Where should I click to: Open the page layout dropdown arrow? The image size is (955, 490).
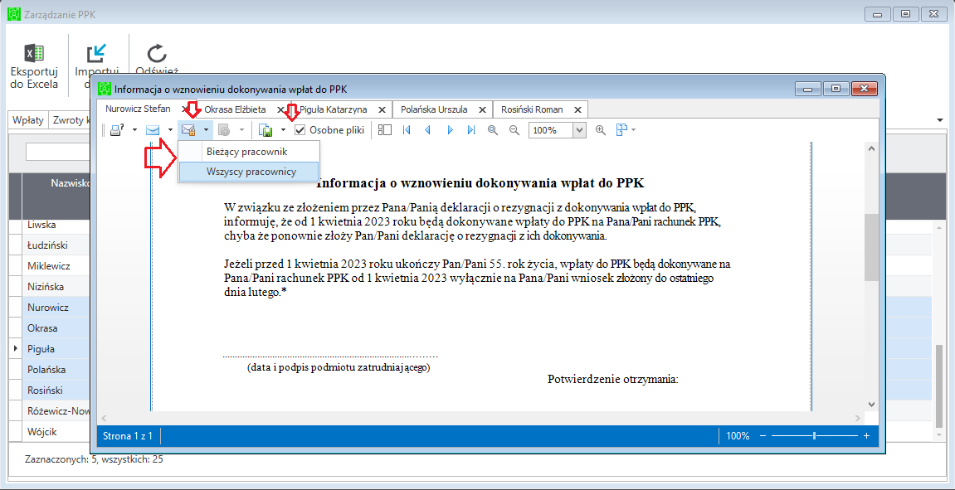point(633,129)
